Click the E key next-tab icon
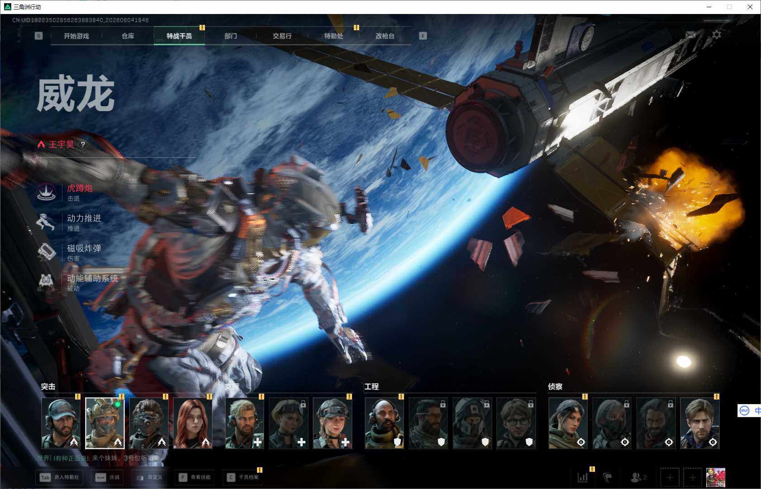Image resolution: width=761 pixels, height=489 pixels. pos(423,36)
